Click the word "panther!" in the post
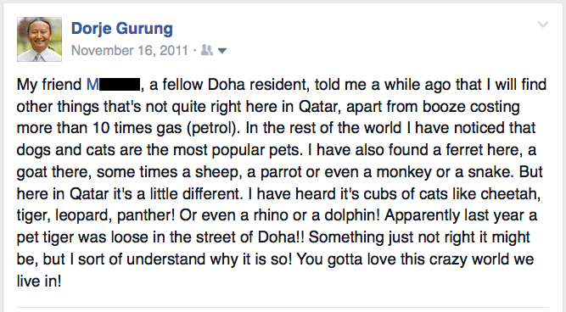This screenshot has height=312, width=566. click(x=146, y=215)
